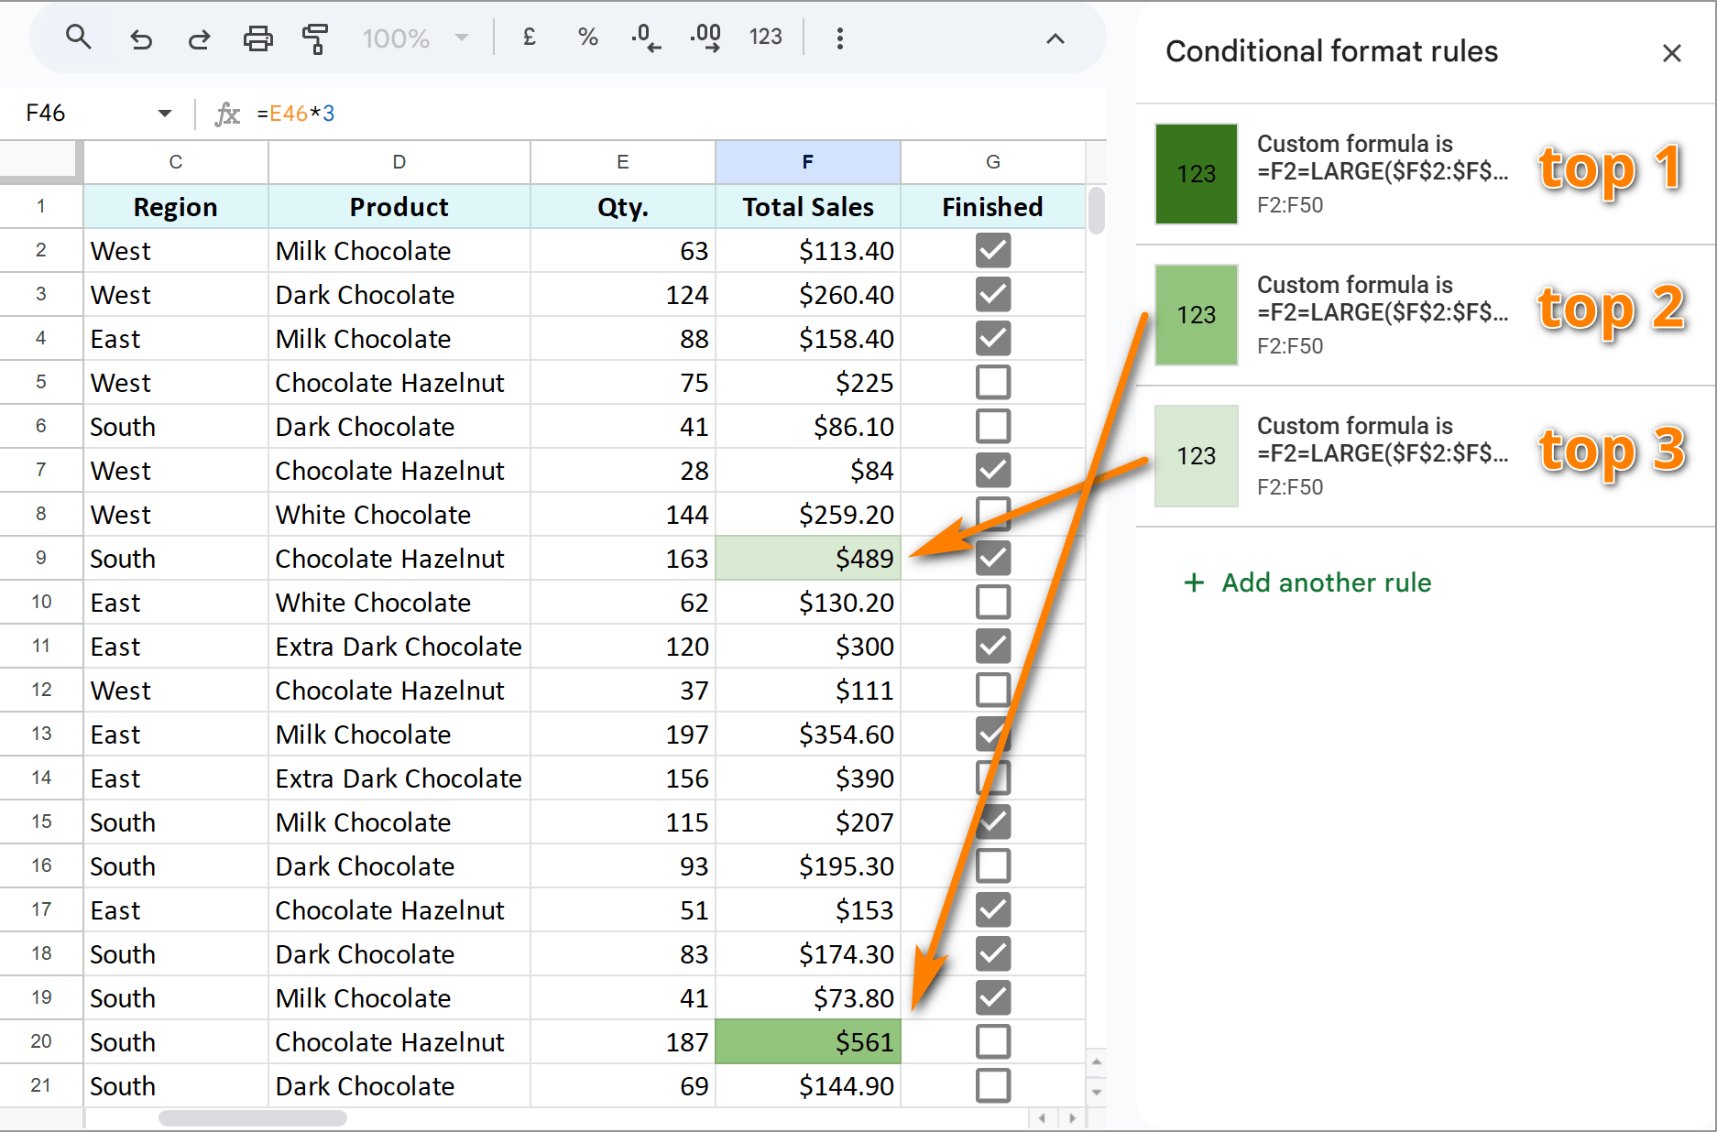
Task: Select row 20 header
Action: coord(41,1041)
